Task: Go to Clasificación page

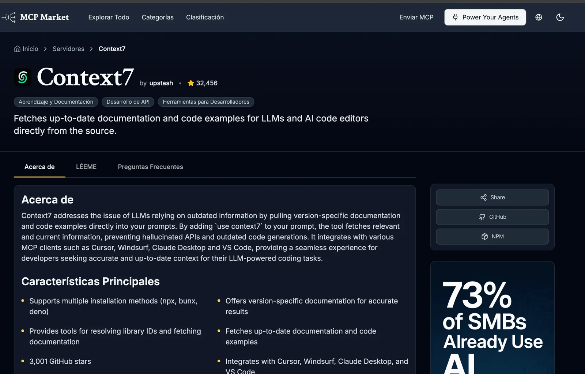Action: (205, 17)
